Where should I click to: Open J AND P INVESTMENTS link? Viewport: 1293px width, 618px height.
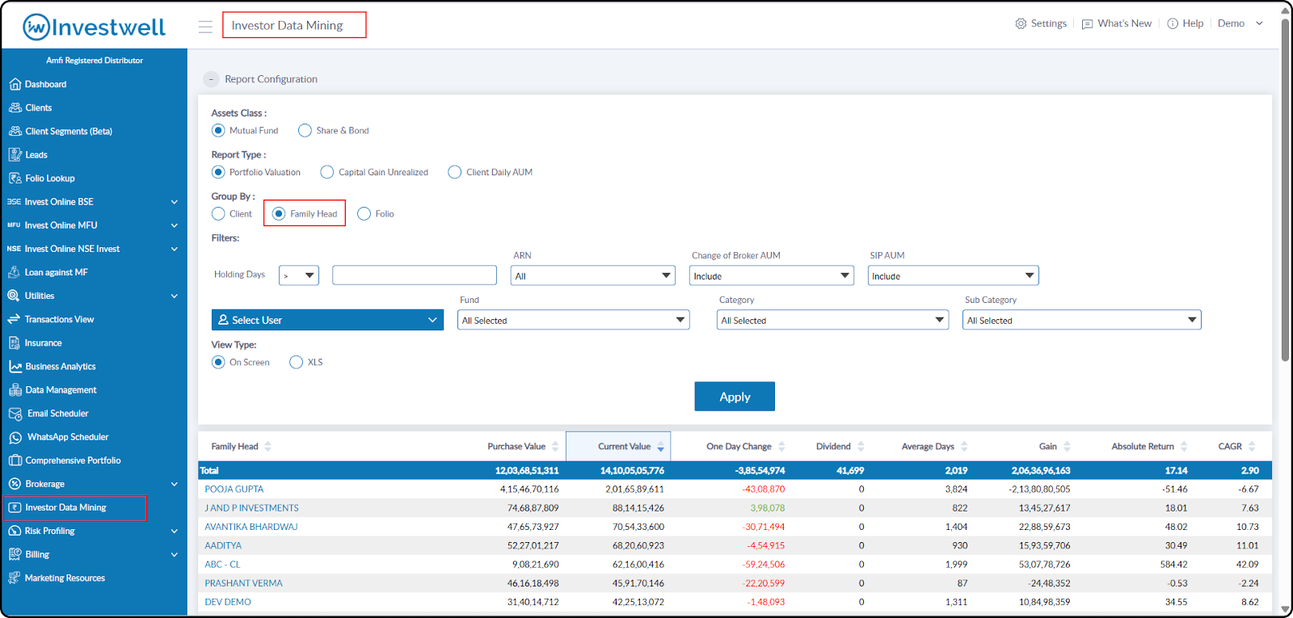click(251, 508)
